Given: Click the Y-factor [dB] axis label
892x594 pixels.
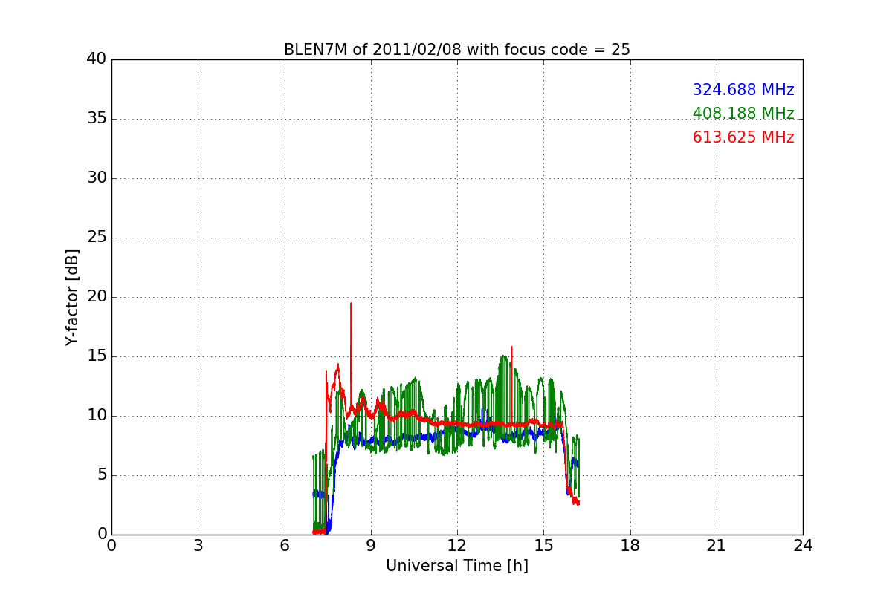Looking at the screenshot, I should [x=72, y=297].
